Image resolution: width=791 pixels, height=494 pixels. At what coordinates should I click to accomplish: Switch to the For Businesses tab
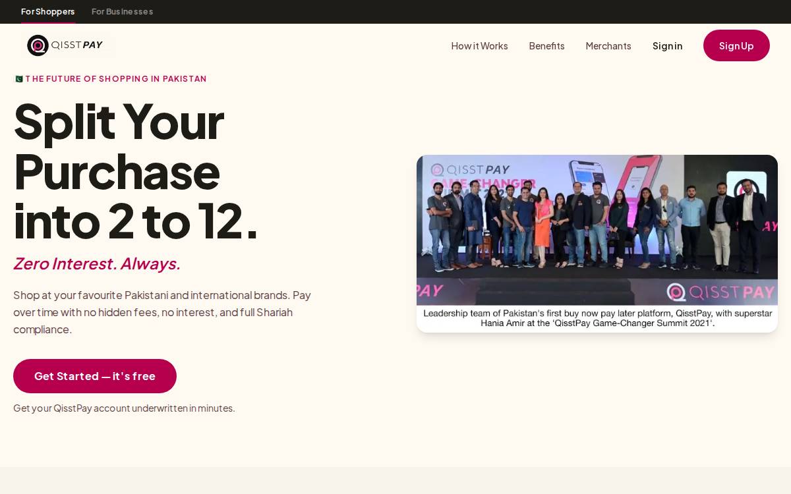122,11
